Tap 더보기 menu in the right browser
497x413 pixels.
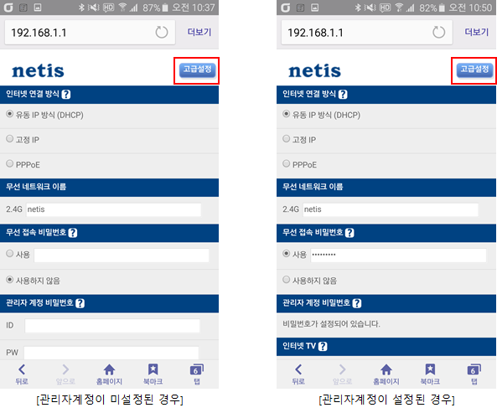pos(476,32)
